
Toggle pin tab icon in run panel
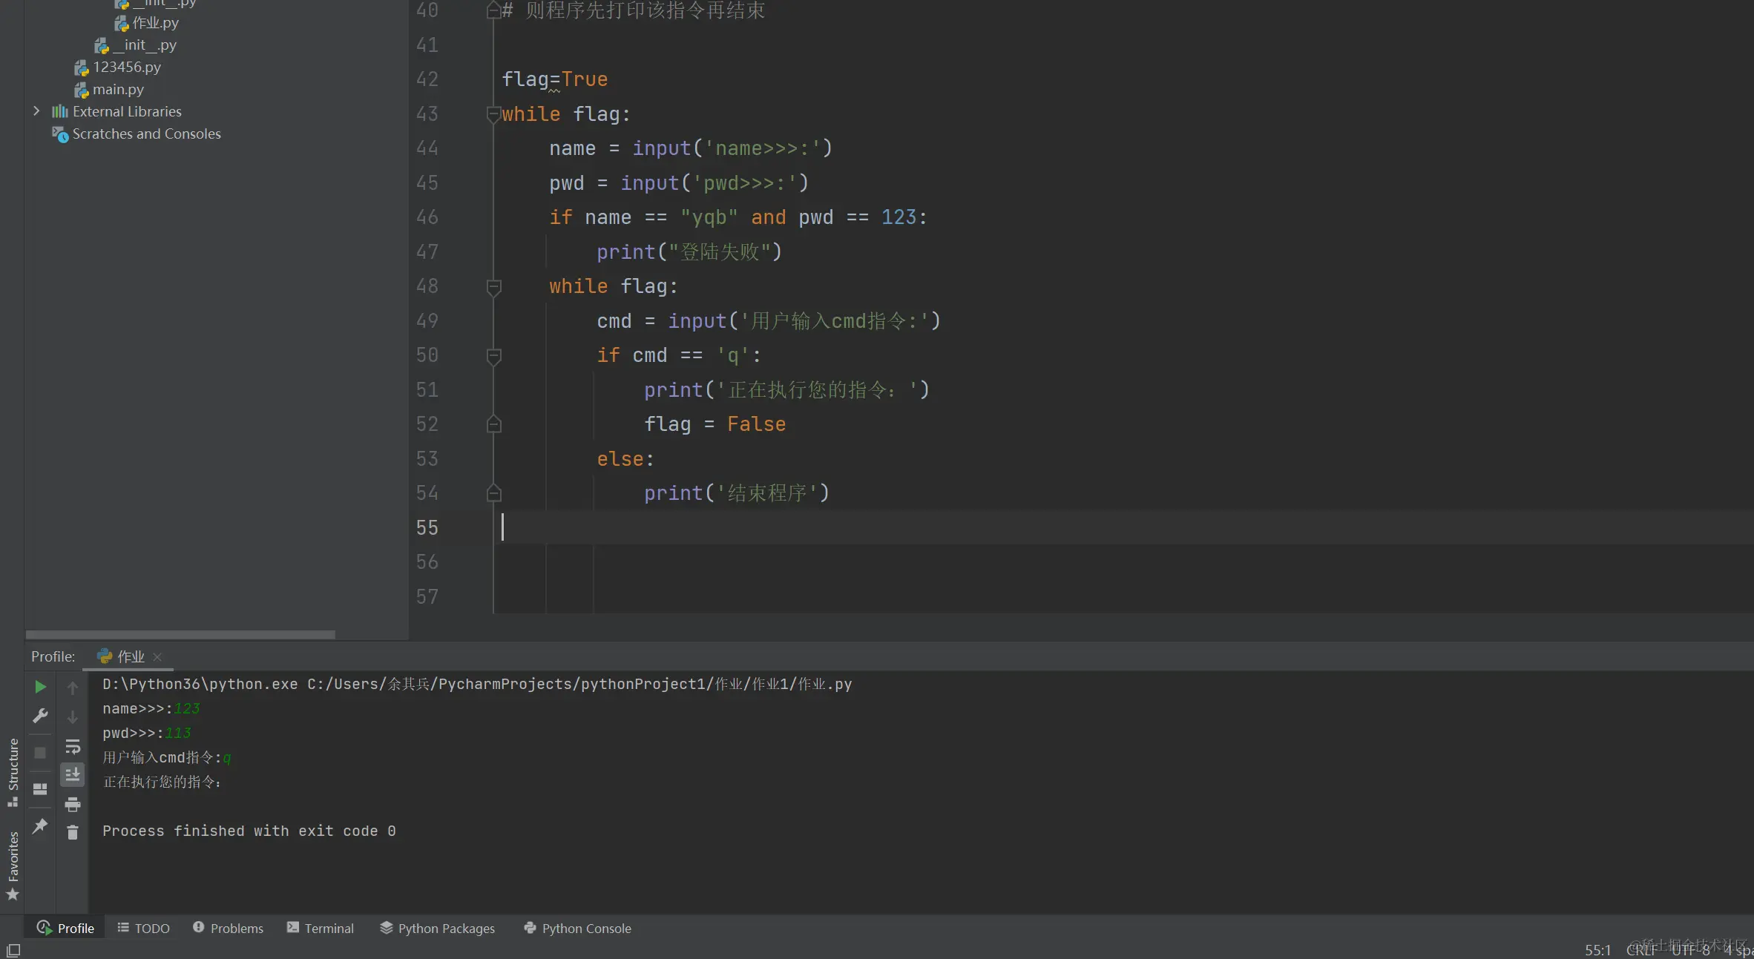pyautogui.click(x=40, y=825)
